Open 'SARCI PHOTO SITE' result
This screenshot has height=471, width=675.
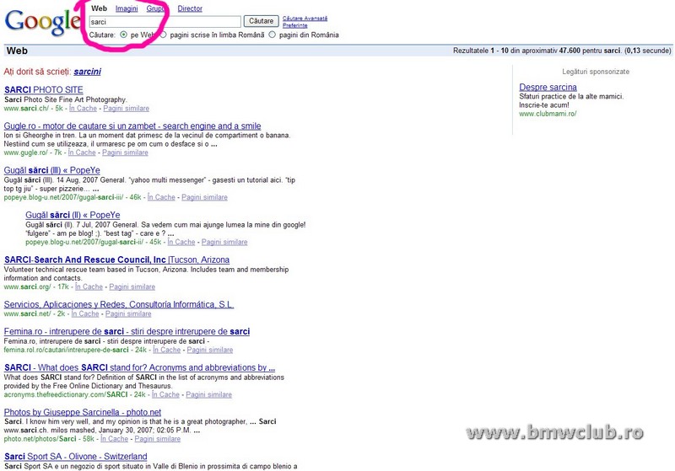(x=44, y=90)
